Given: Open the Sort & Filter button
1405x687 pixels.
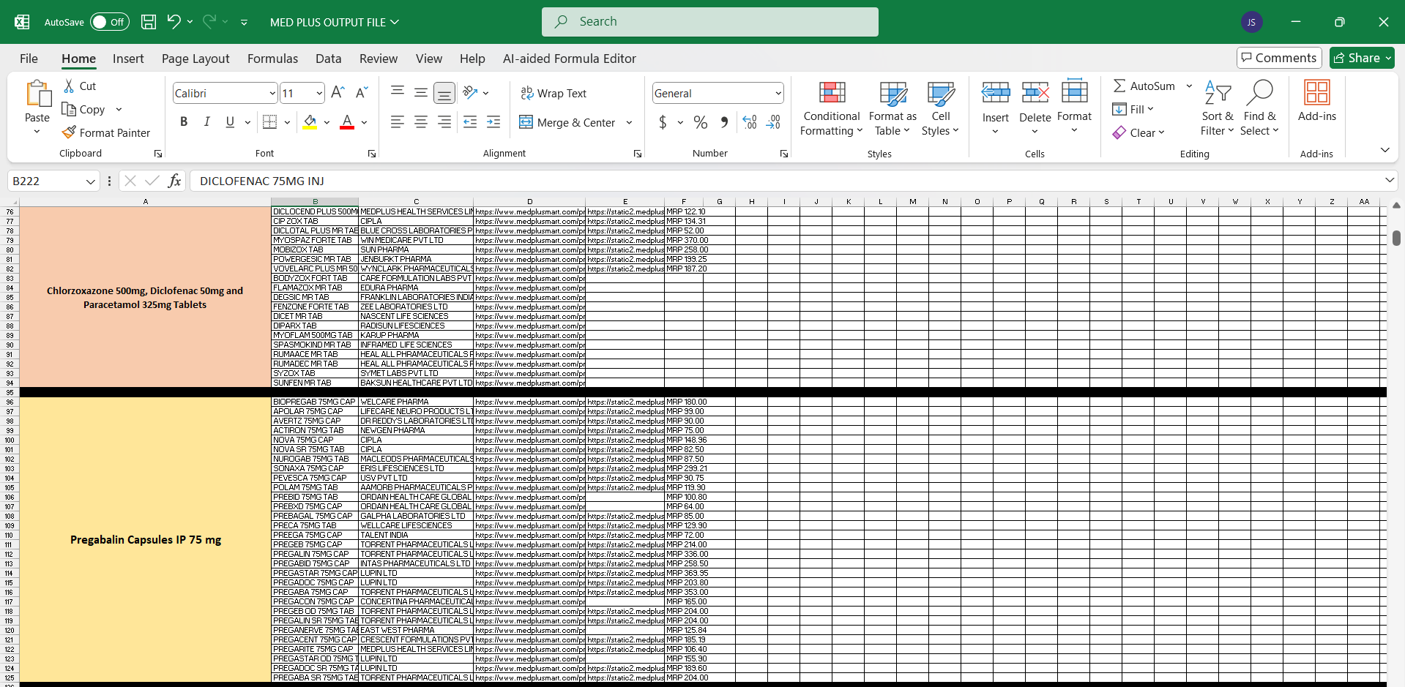Looking at the screenshot, I should [1217, 108].
